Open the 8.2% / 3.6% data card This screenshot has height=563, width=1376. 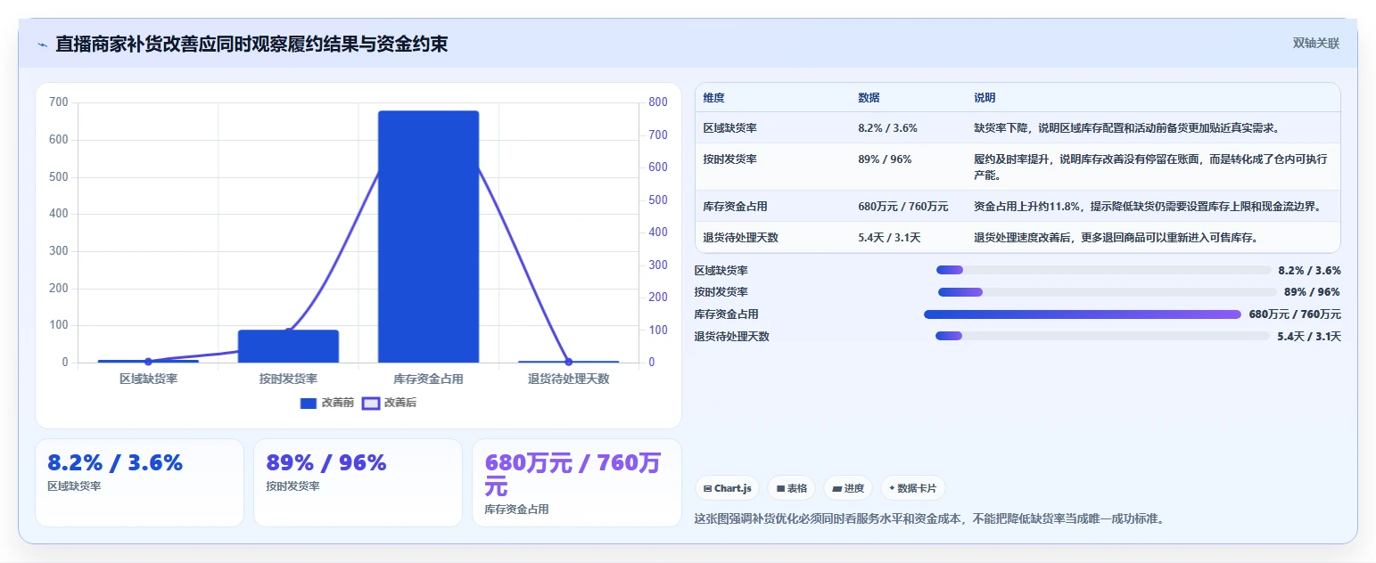tap(139, 483)
